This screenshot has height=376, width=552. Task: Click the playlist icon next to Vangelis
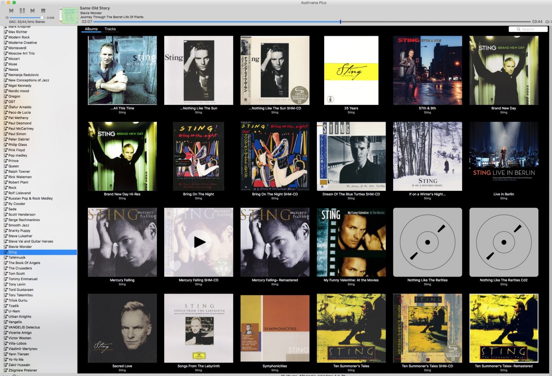tap(5, 322)
